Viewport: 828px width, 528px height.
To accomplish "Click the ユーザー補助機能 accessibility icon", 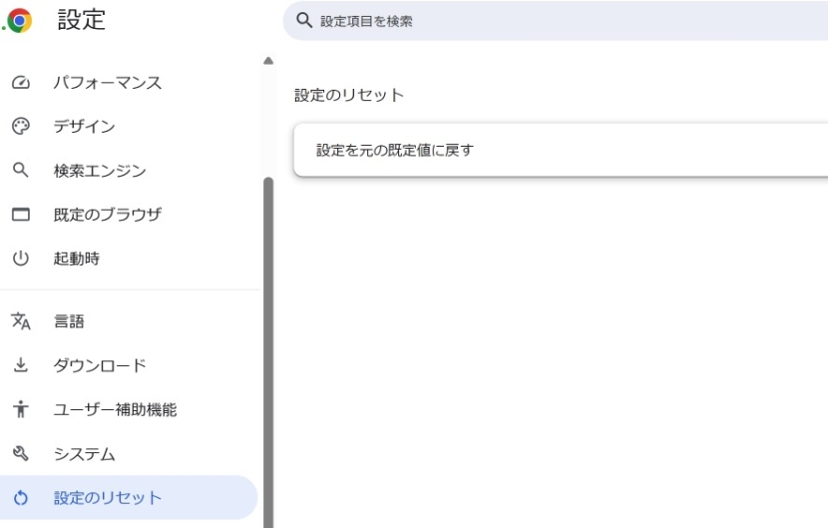I will pos(19,409).
